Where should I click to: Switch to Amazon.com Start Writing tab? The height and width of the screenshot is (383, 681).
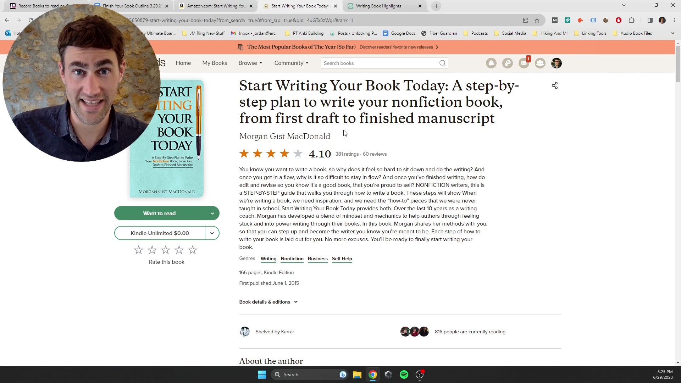click(x=216, y=6)
